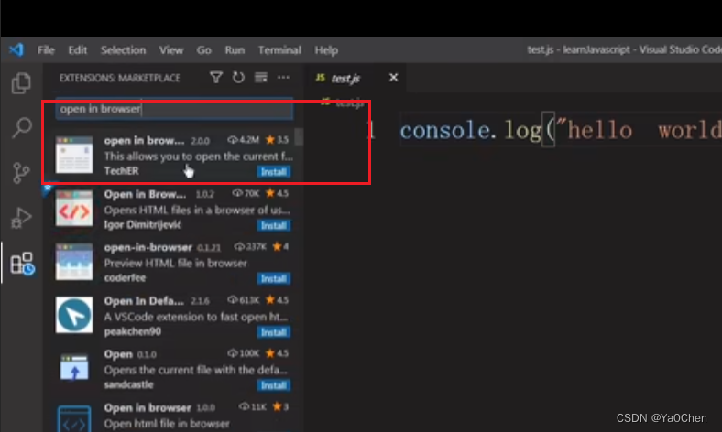Filter extensions with the funnel icon

coord(216,77)
